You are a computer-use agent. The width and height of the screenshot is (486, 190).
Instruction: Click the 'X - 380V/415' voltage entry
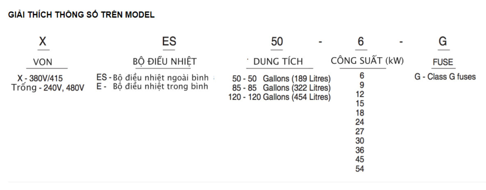coord(41,78)
